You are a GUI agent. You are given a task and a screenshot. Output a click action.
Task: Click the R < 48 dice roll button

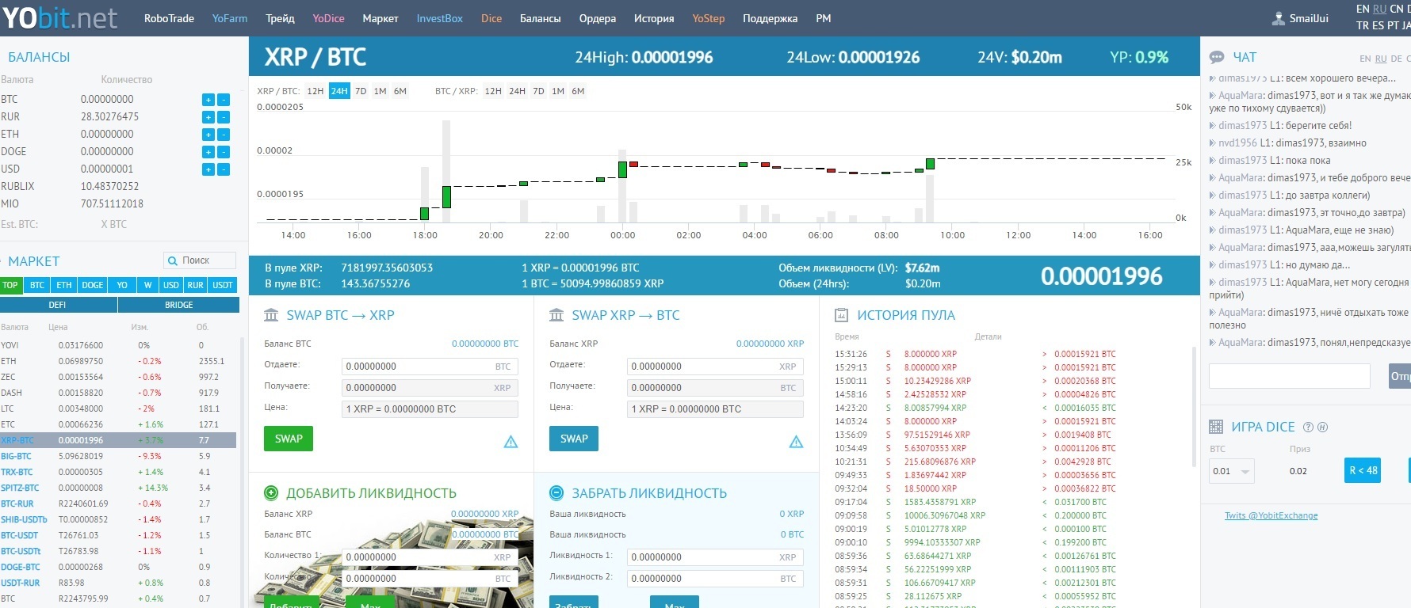[x=1363, y=470]
